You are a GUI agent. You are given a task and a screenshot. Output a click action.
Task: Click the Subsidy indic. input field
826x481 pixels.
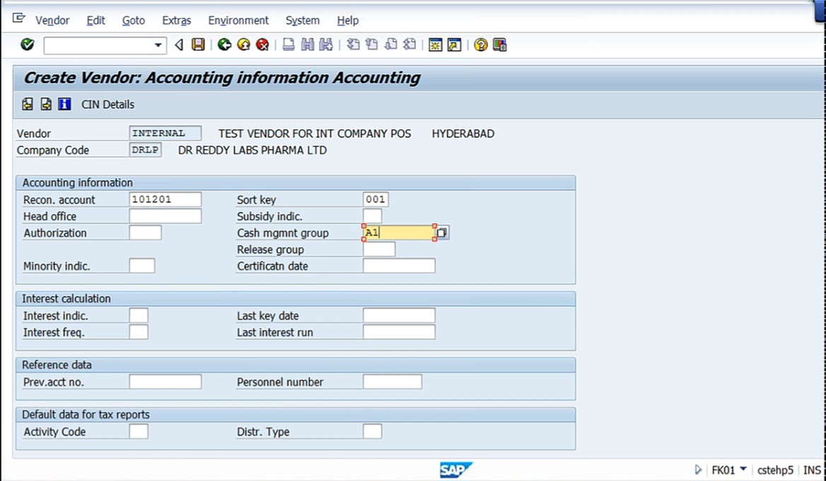(373, 216)
